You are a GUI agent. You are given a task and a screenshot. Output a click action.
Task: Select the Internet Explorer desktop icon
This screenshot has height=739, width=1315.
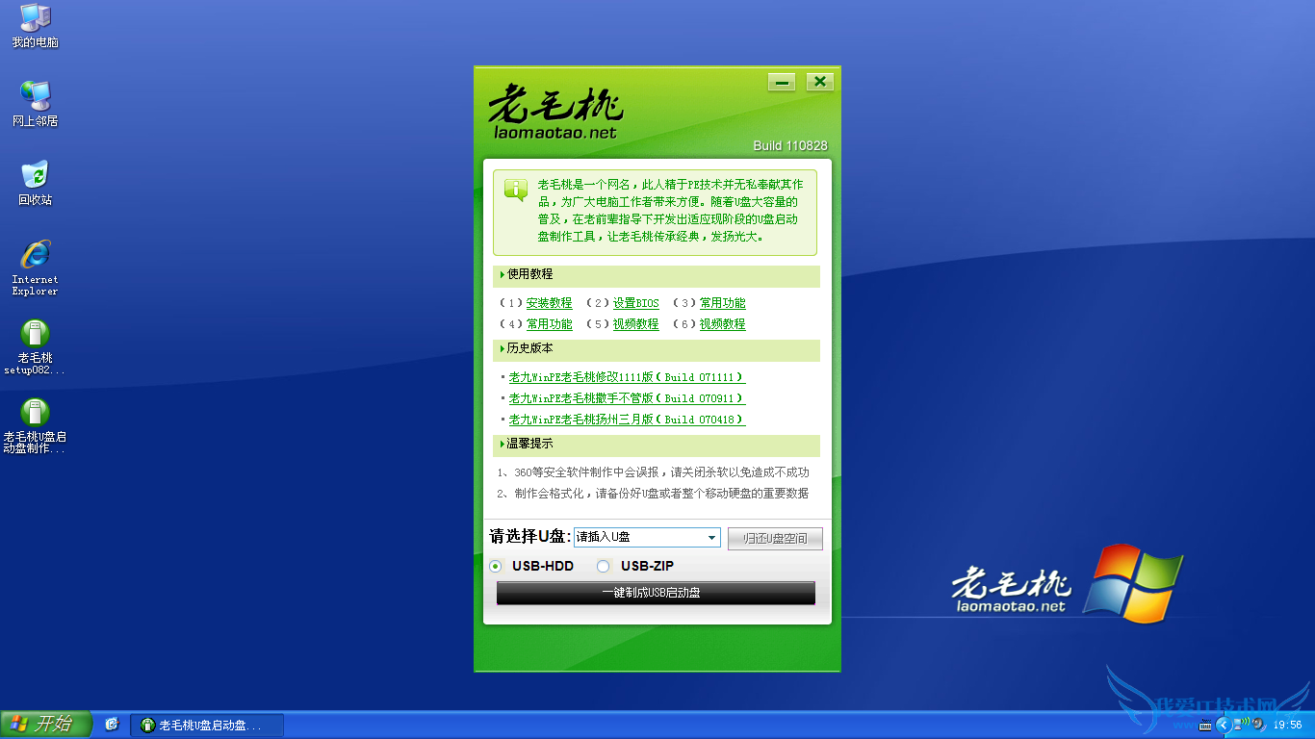(x=36, y=268)
